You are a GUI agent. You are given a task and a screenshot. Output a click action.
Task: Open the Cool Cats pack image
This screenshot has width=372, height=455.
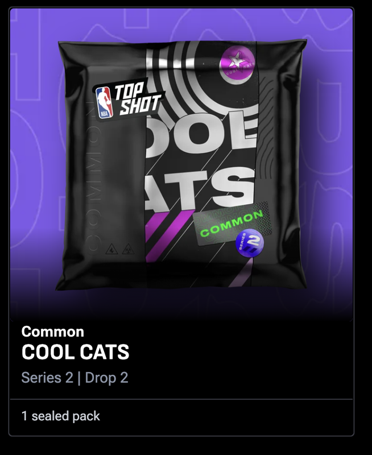coord(181,165)
